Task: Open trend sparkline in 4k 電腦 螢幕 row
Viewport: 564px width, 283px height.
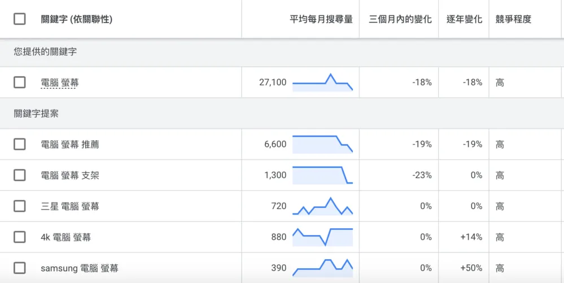Action: point(322,237)
